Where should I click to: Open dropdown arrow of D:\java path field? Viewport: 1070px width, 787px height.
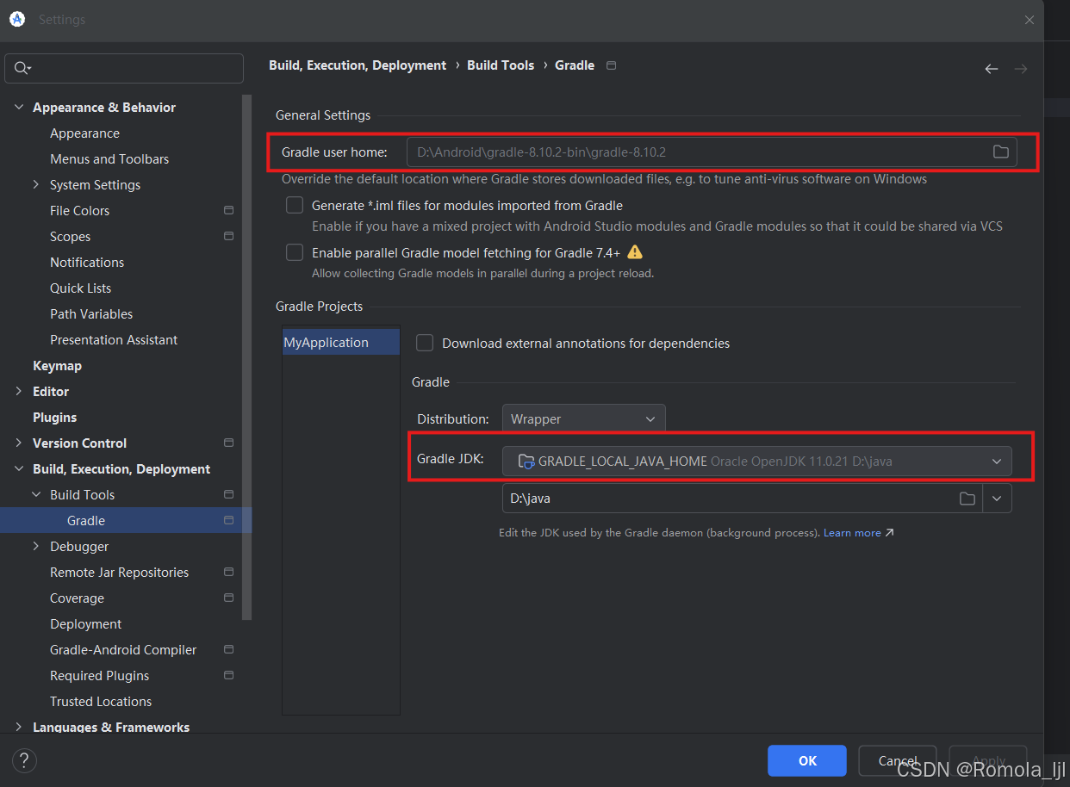(997, 499)
